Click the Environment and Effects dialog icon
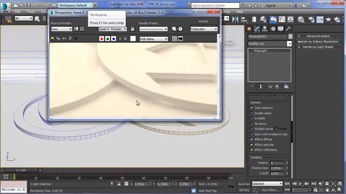This screenshot has width=346, height=194. coord(180,29)
